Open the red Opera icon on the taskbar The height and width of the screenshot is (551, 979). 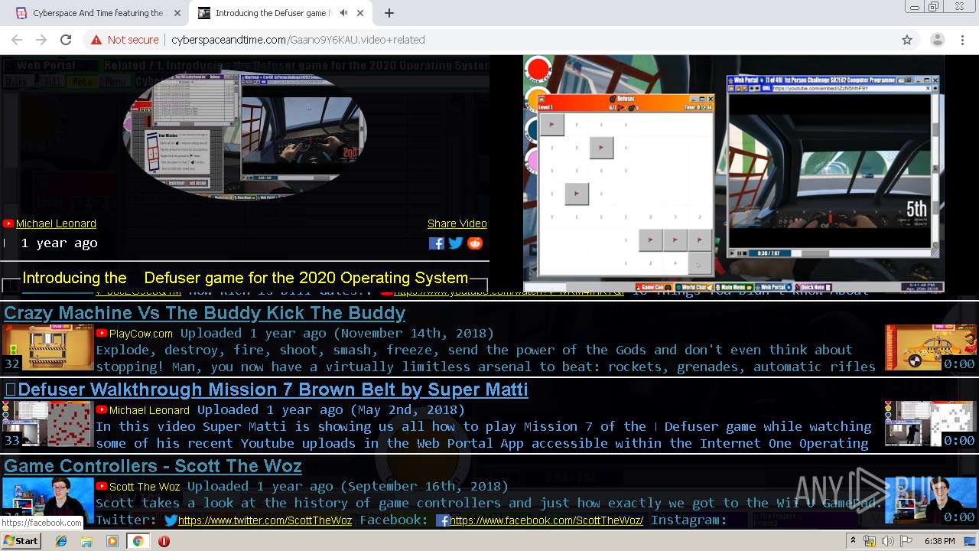164,541
